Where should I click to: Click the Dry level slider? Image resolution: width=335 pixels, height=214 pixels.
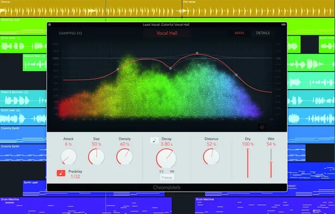pos(248,163)
